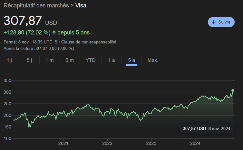
Task: Click the 2024 label on chart axis
Action: coord(195,143)
